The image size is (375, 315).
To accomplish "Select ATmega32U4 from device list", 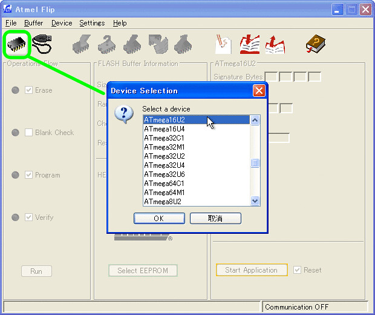I will pos(165,165).
